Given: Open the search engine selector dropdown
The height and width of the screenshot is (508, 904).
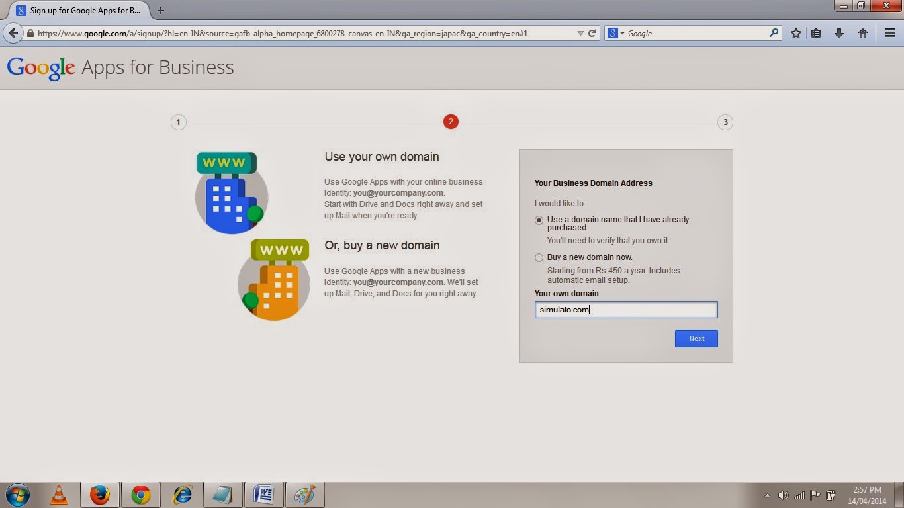Looking at the screenshot, I should 615,33.
